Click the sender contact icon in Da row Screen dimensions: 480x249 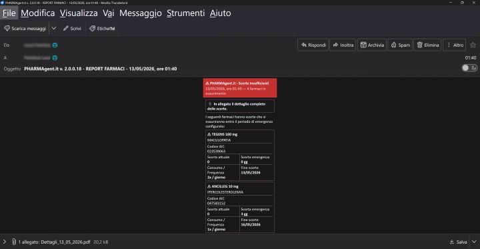55,45
